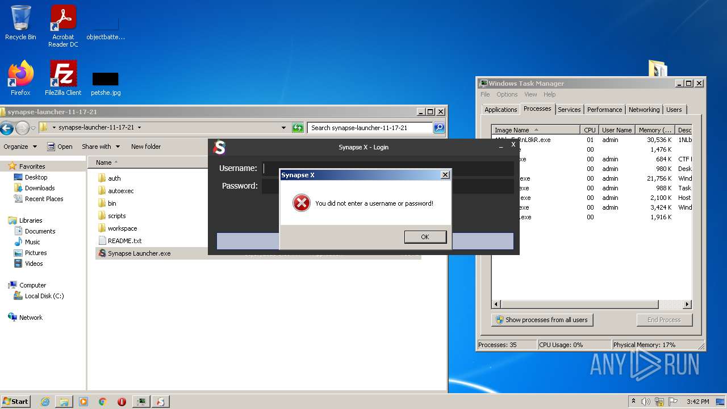Click the search box in Explorer
Viewport: 727px width, 409px height.
coord(370,128)
